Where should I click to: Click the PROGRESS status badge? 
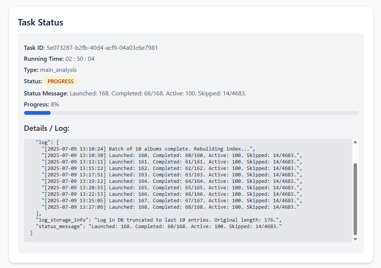point(61,81)
